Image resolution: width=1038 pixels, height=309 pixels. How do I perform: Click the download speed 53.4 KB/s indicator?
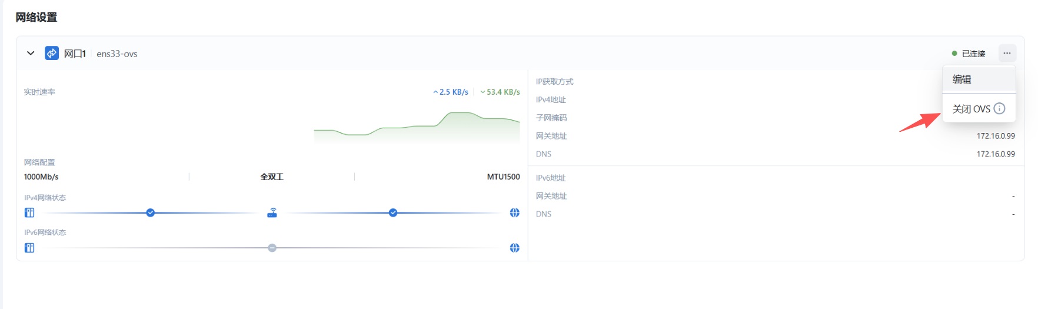click(x=500, y=92)
